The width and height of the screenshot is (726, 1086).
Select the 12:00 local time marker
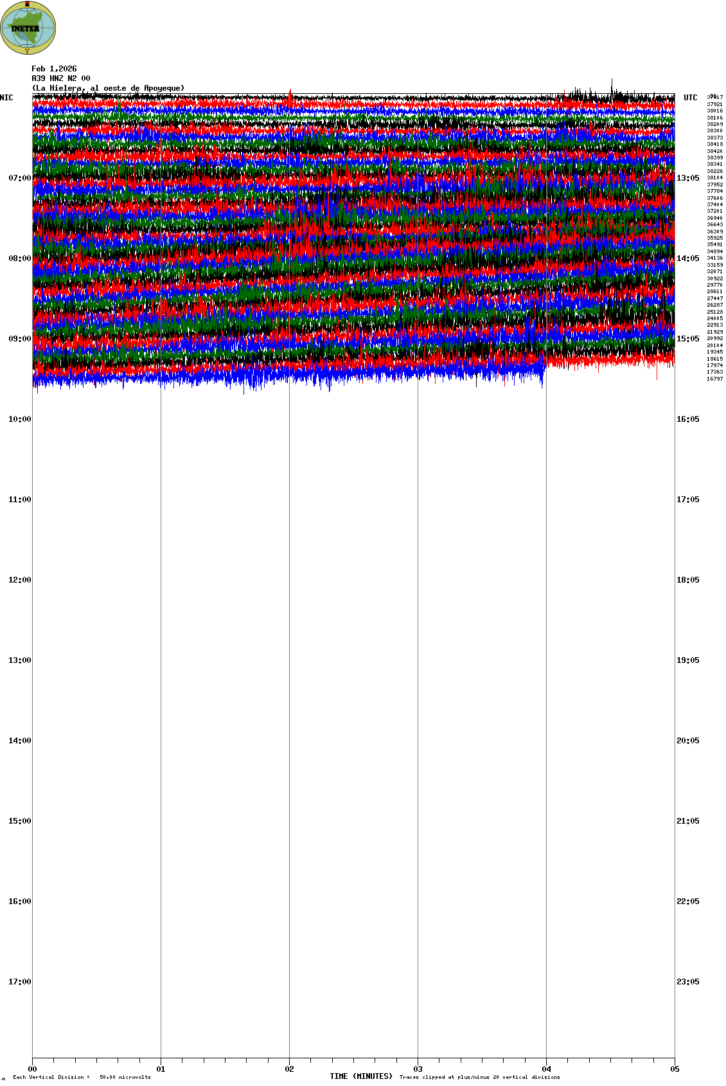click(19, 580)
